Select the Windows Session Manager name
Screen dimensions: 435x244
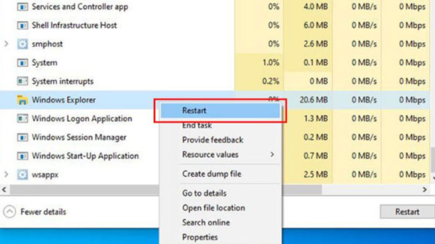pyautogui.click(x=79, y=137)
